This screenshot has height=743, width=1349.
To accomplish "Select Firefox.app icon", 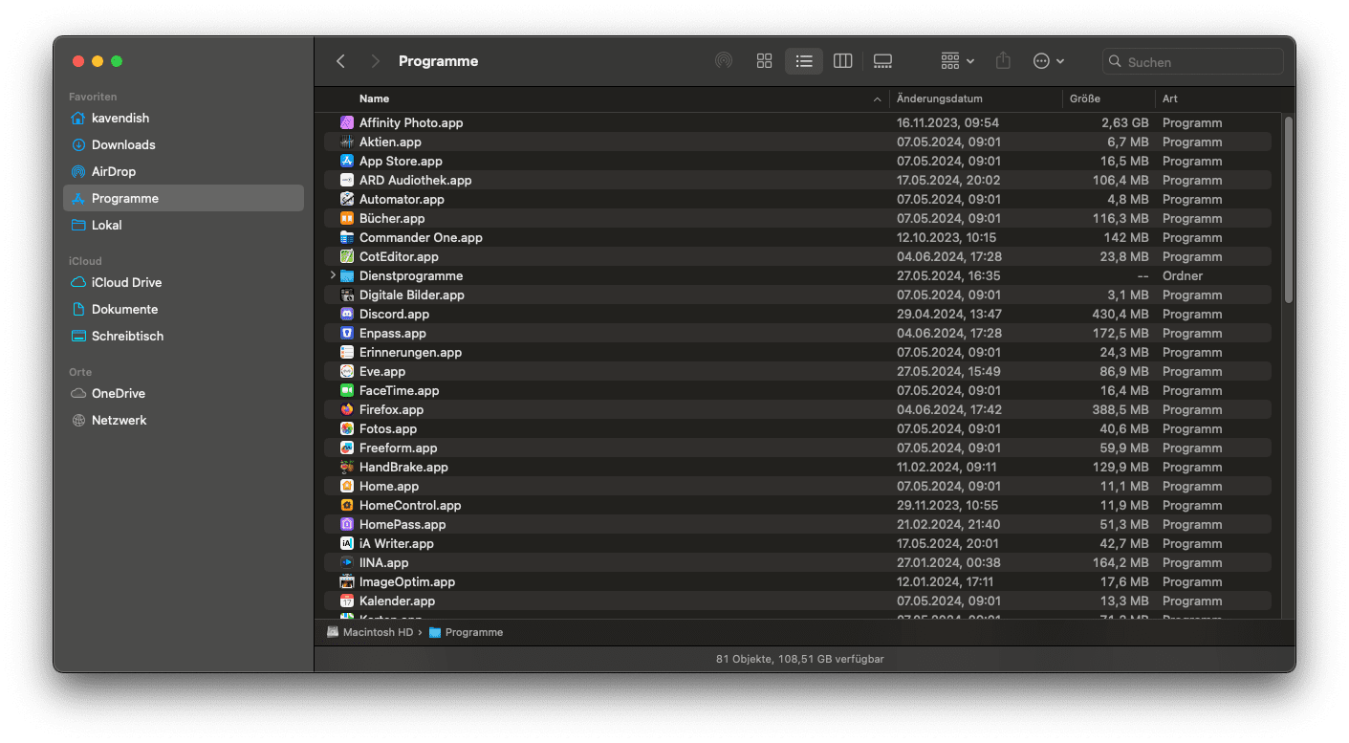I will [347, 409].
